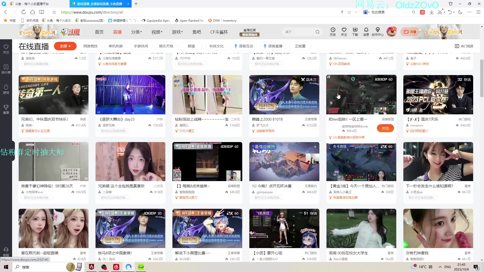Click Douyu search input field

pos(299,32)
